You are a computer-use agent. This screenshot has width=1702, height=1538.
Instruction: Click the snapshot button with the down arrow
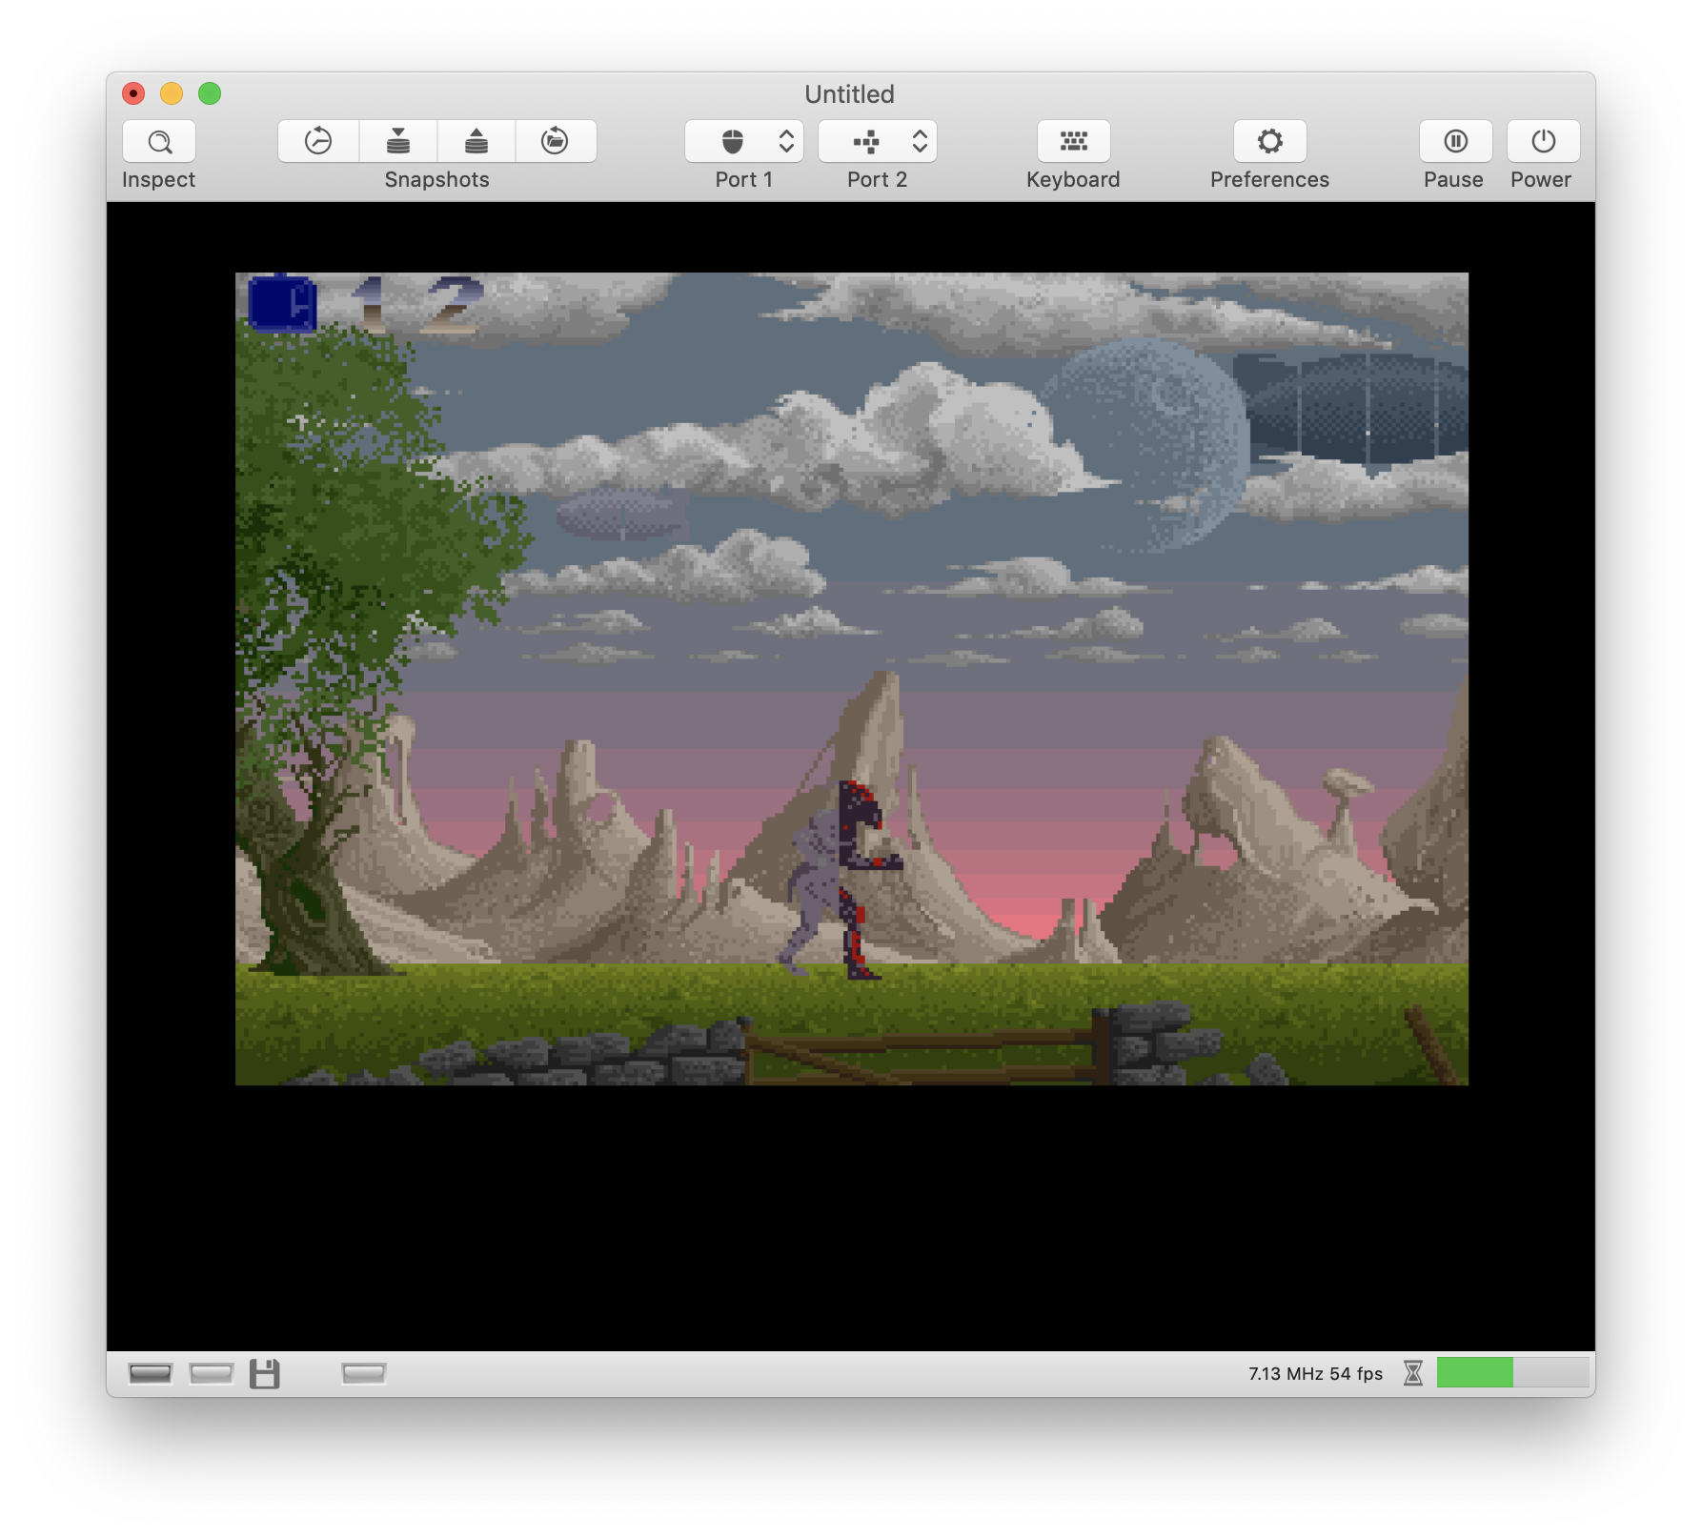pos(398,141)
